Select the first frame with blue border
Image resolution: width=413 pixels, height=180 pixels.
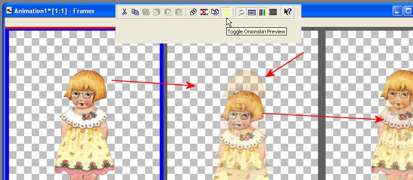84,105
